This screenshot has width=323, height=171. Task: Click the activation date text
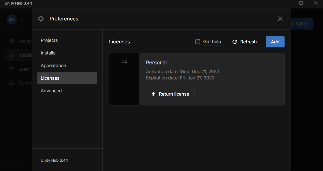point(183,72)
